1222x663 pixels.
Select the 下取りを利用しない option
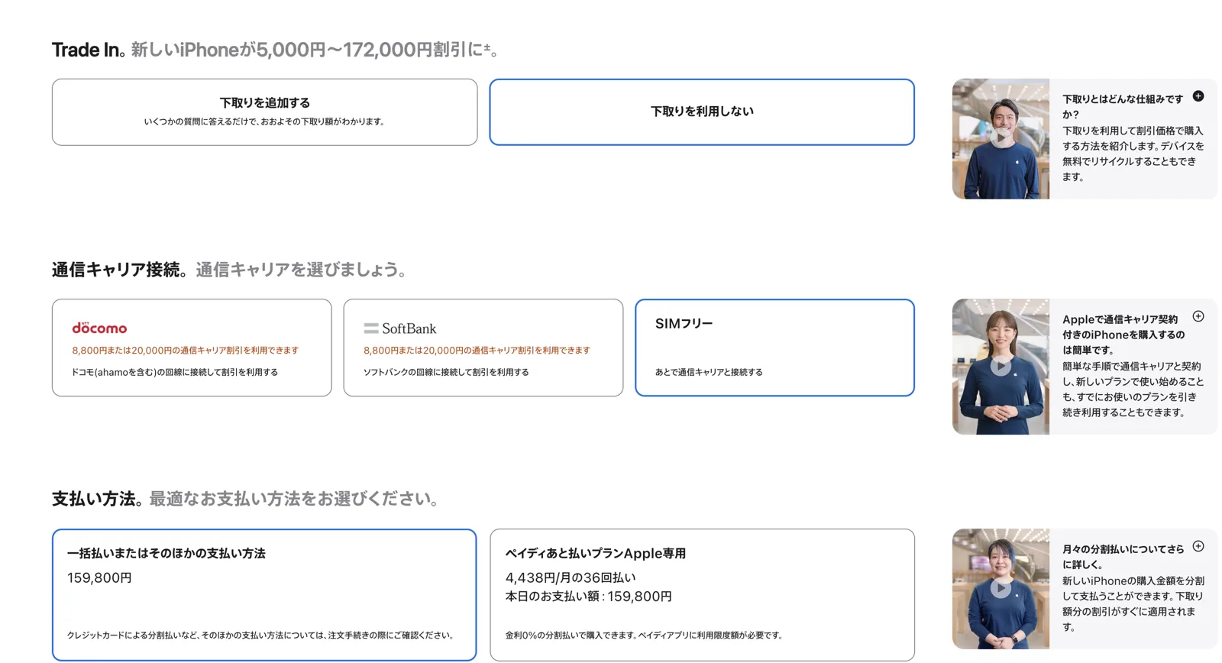(702, 112)
